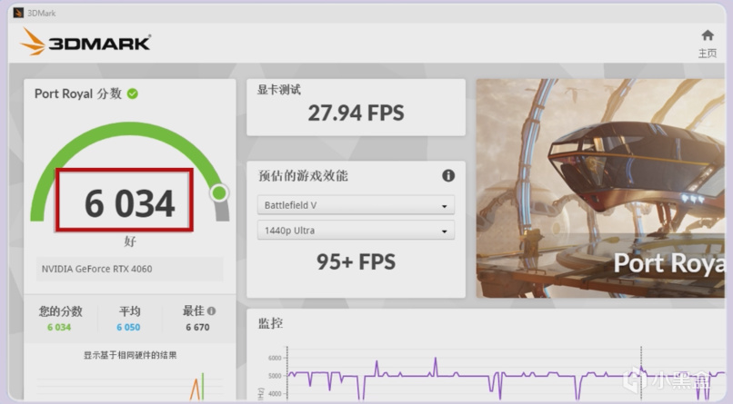
Task: Click the 平均 label
Action: pos(129,311)
